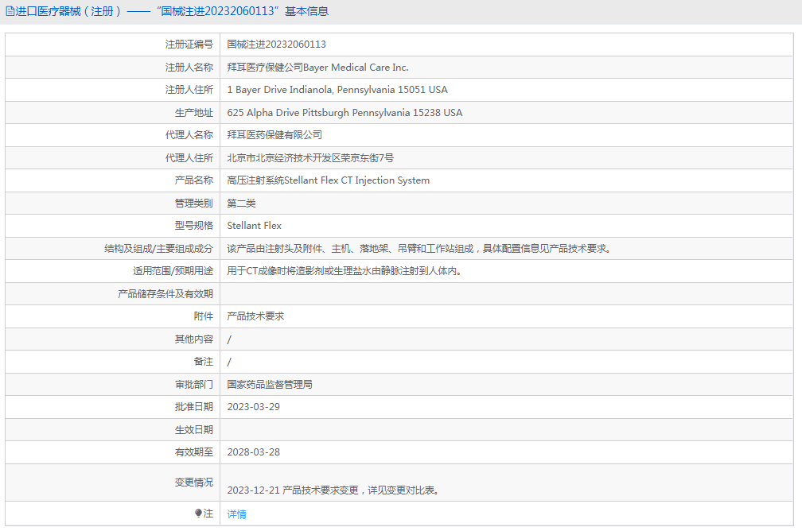Select the composition text starting 该产品由注射头及附件
The image size is (802, 531).
pos(419,249)
